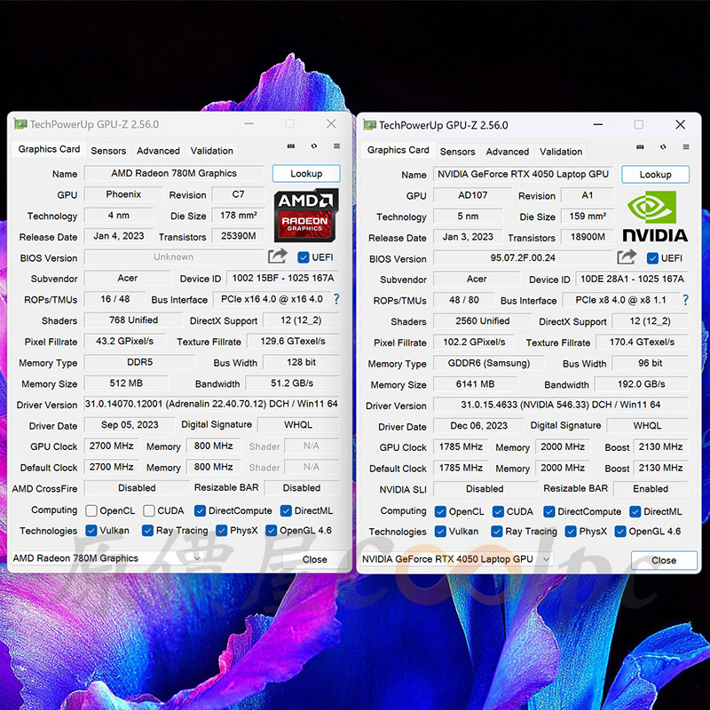Viewport: 710px width, 710px height.
Task: Click BIOS Version field showing Unknown
Action: tap(174, 256)
